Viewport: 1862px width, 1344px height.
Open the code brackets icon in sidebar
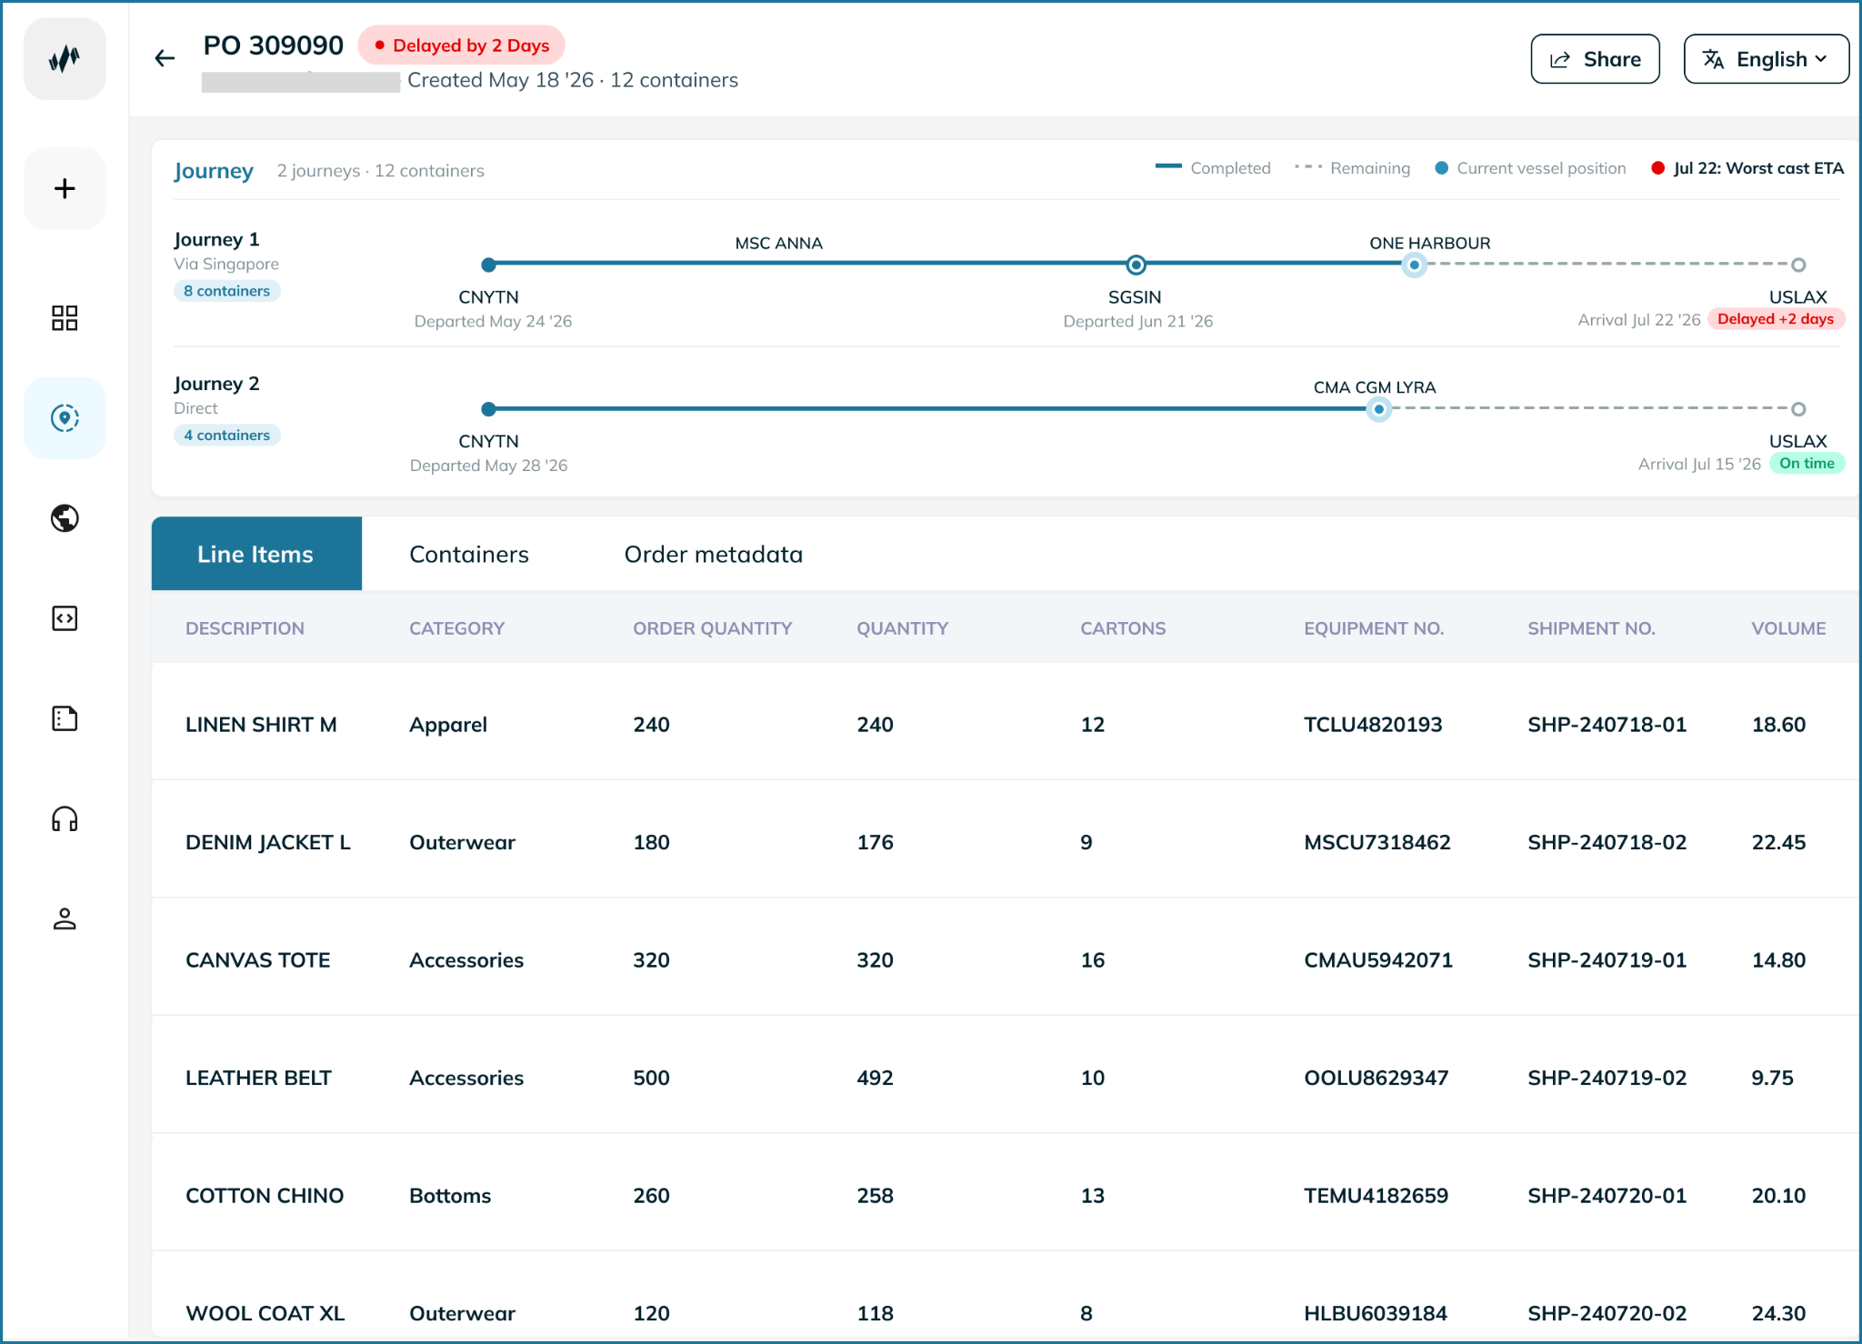tap(65, 618)
